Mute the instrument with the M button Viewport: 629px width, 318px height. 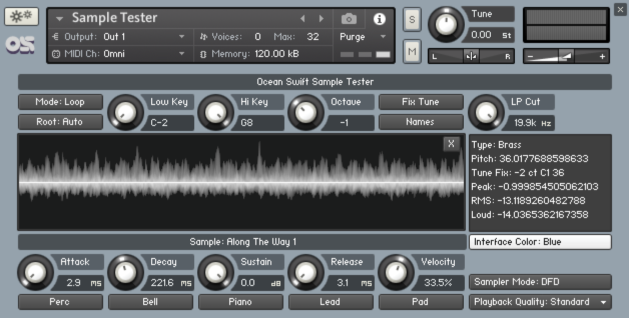pyautogui.click(x=412, y=51)
